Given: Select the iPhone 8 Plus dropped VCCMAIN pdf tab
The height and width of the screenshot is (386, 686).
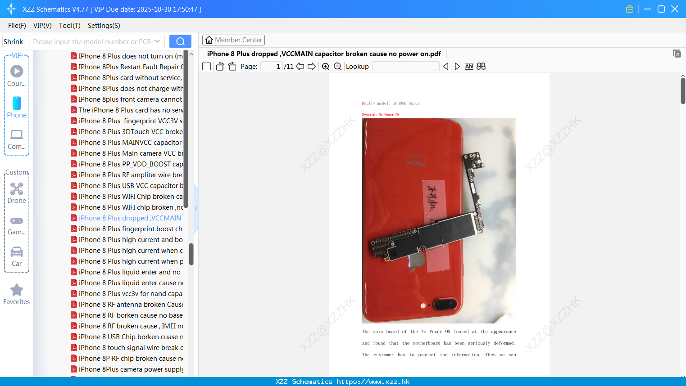Looking at the screenshot, I should [x=324, y=54].
